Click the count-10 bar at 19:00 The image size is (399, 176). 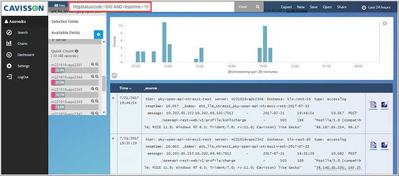[x=265, y=44]
